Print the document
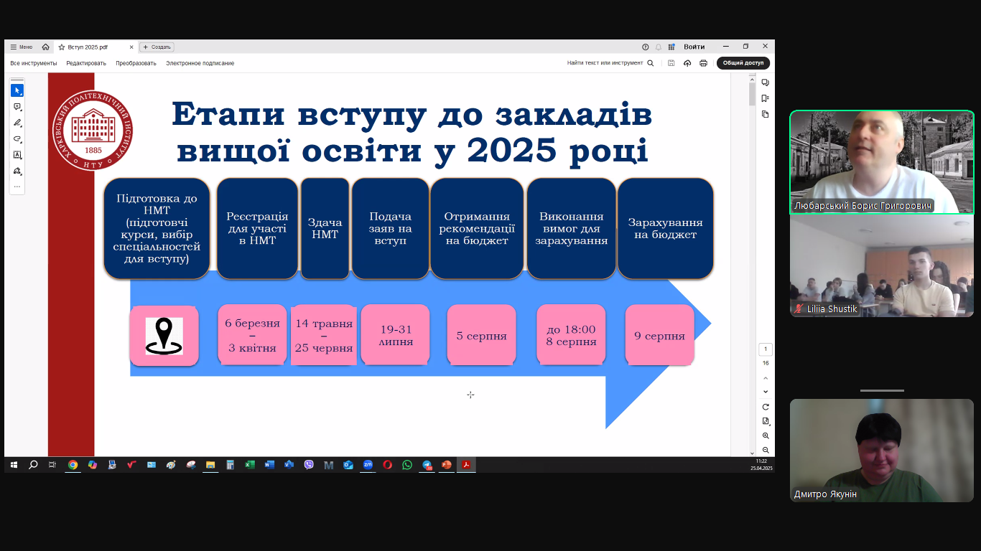 (703, 63)
